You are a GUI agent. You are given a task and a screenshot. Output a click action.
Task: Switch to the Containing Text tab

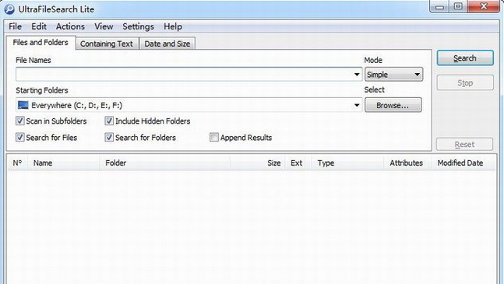pos(107,44)
